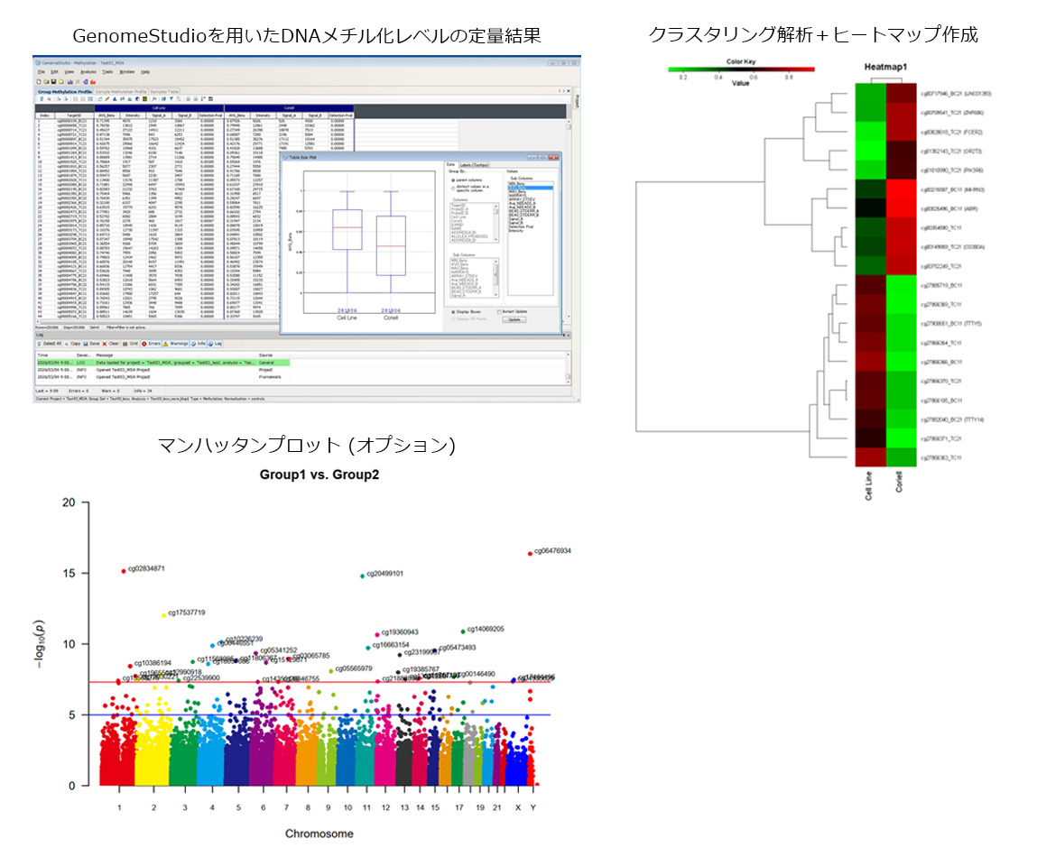Image resolution: width=1037 pixels, height=857 pixels.
Task: Select the 'parent columns' radio button
Action: tap(452, 180)
